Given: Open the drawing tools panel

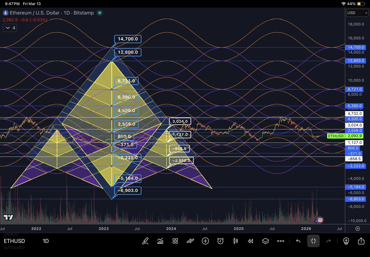Looking at the screenshot, I should (146, 241).
